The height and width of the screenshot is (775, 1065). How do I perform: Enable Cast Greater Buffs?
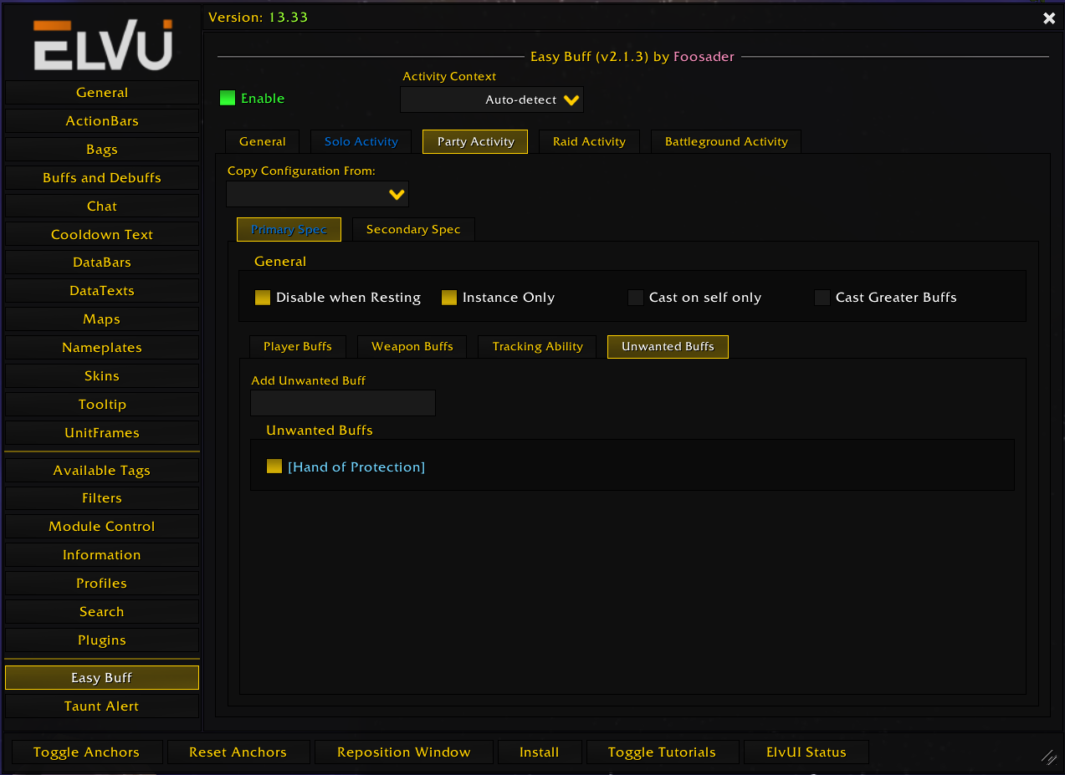pos(822,298)
